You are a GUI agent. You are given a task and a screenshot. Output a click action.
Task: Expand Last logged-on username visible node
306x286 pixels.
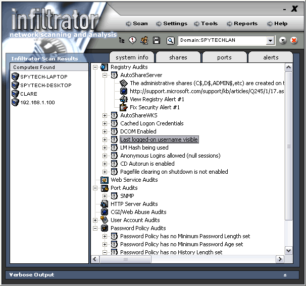pos(105,139)
